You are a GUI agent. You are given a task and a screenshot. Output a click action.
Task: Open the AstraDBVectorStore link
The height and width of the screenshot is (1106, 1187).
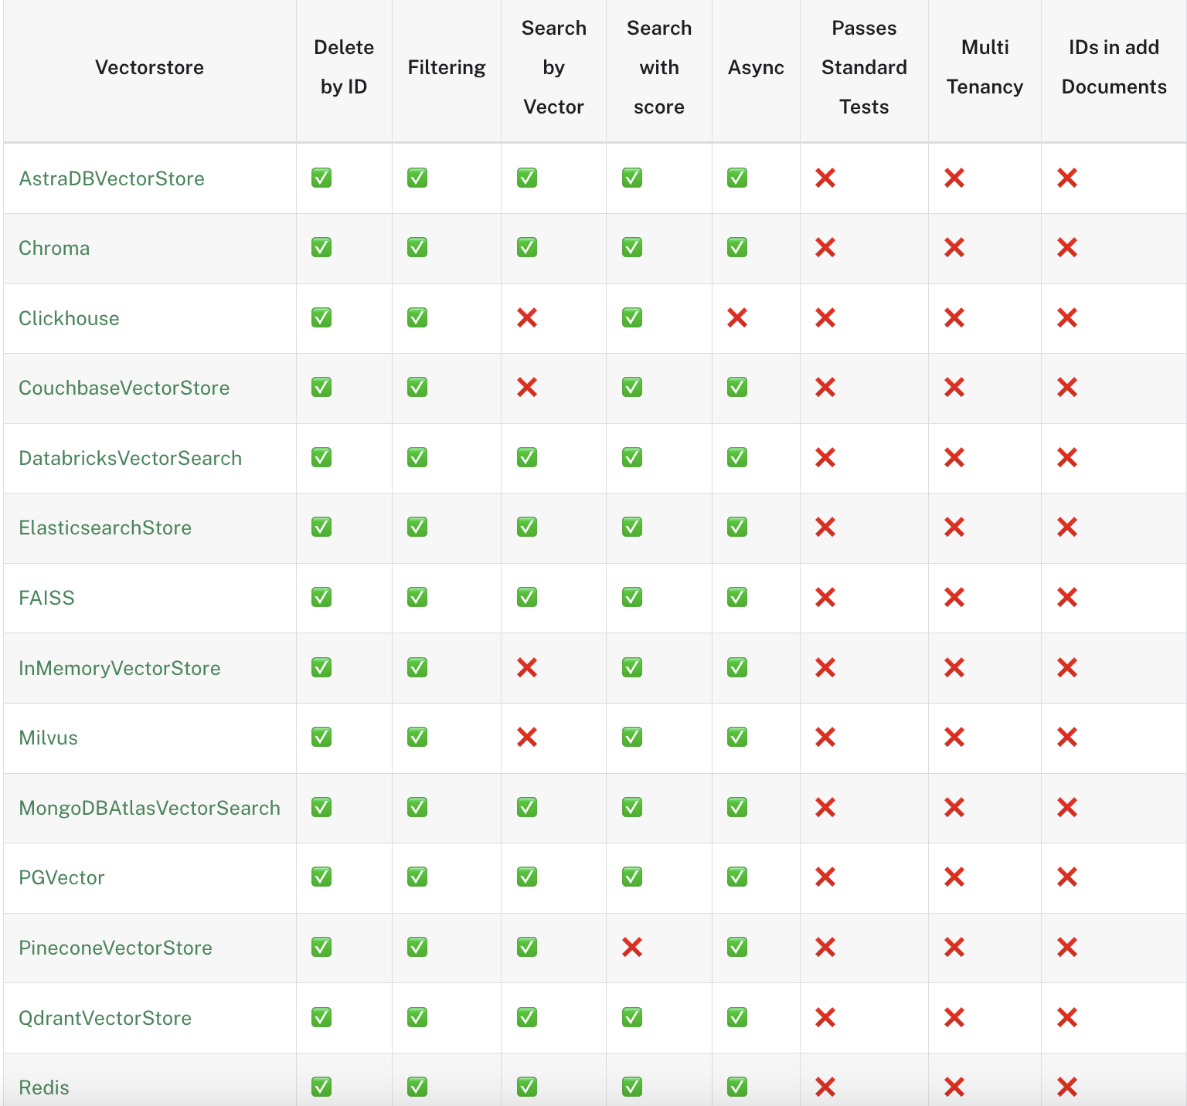111,178
